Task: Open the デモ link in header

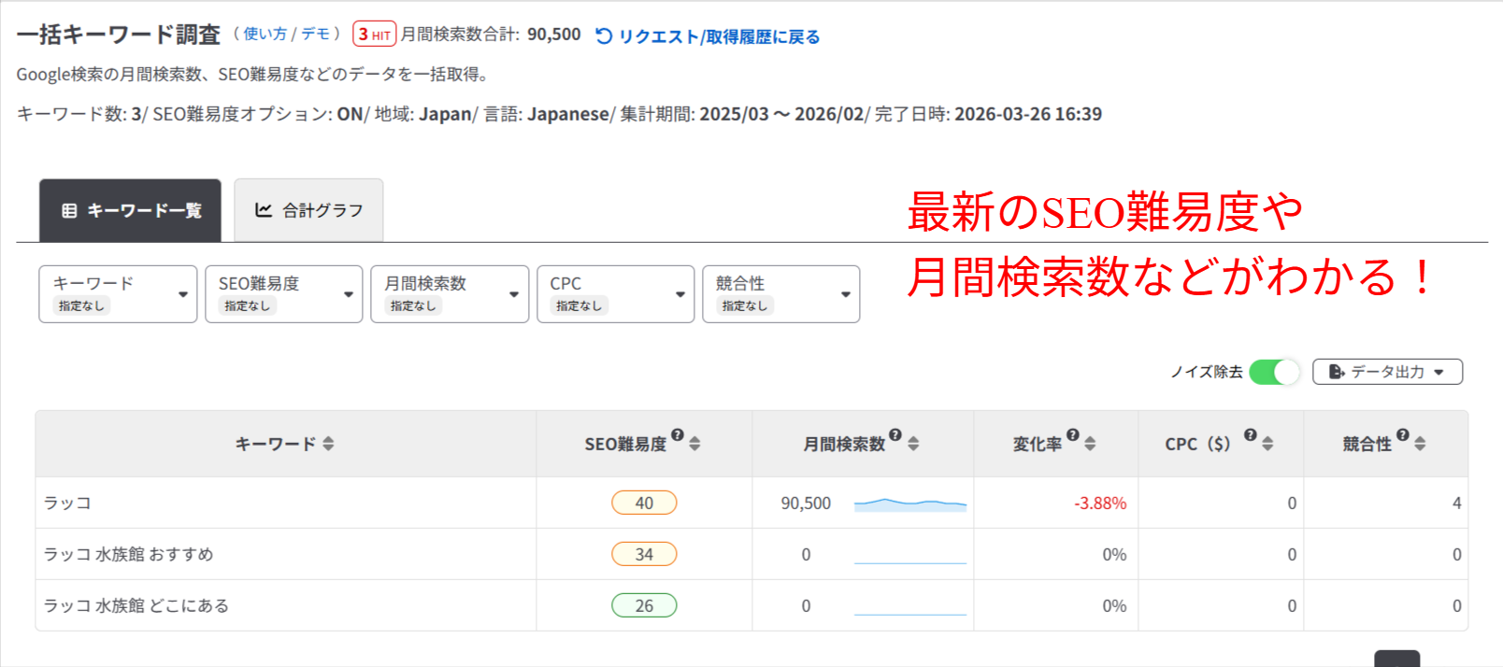Action: tap(315, 34)
